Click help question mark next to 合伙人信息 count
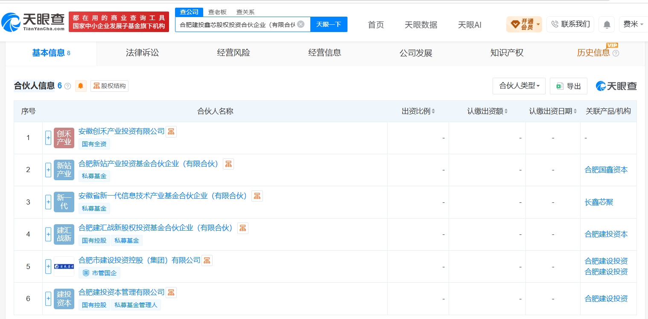Viewport: 648px width, 319px height. pyautogui.click(x=67, y=86)
